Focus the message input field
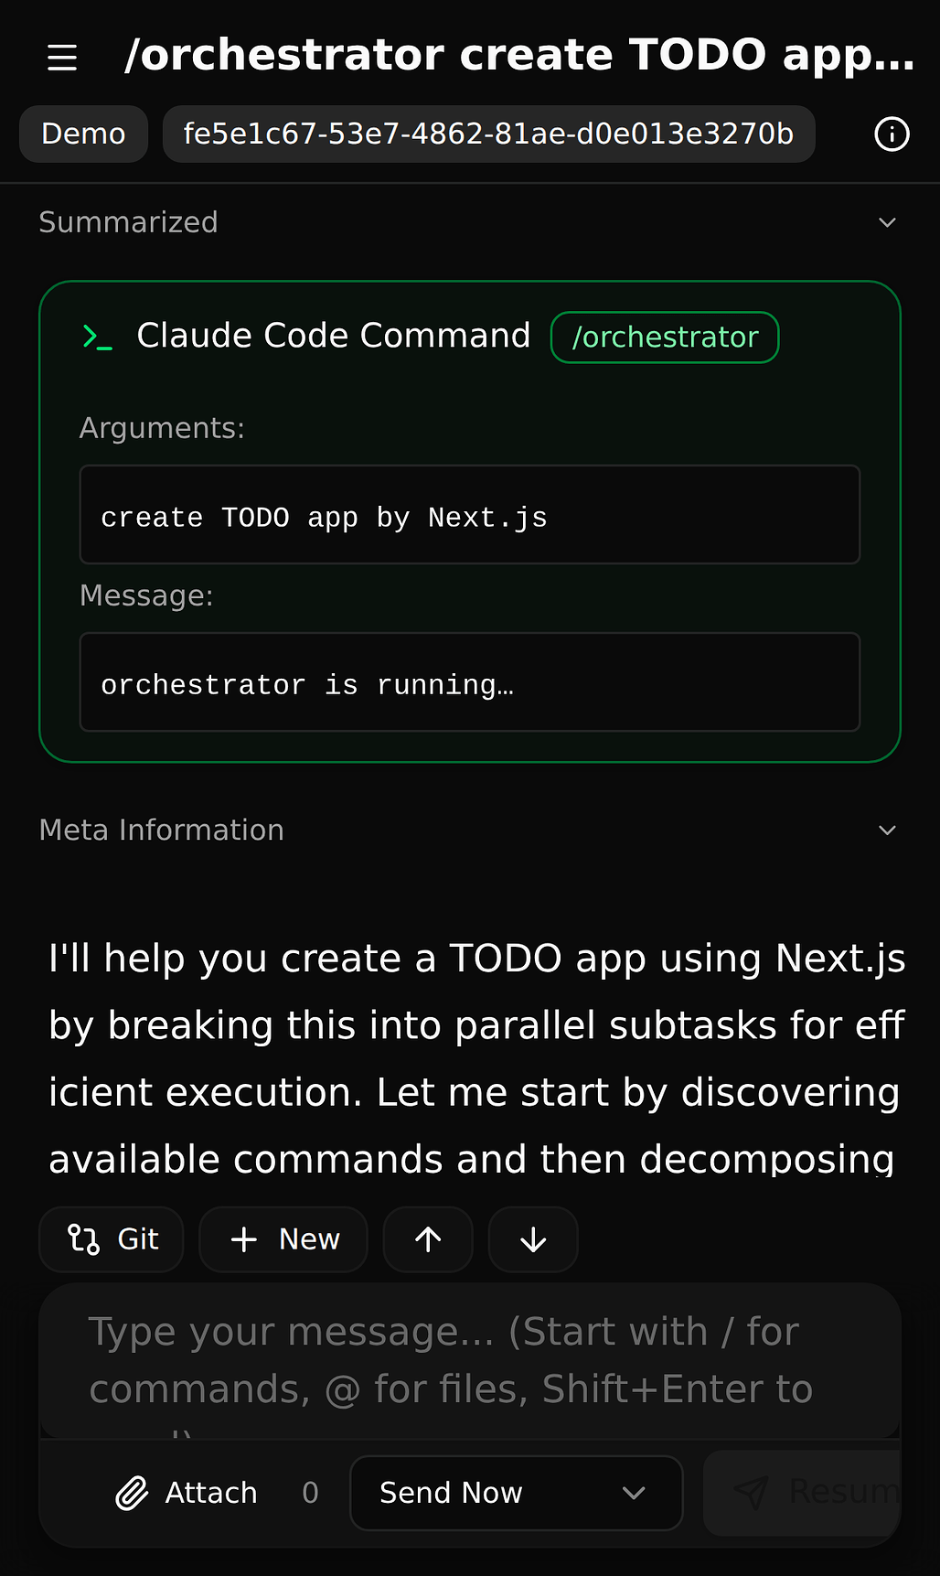The width and height of the screenshot is (940, 1576). [469, 1360]
